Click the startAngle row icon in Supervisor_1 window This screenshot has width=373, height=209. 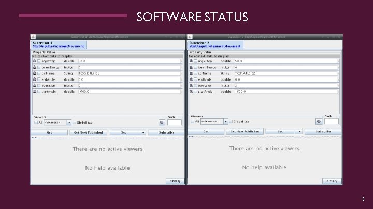pos(35,91)
